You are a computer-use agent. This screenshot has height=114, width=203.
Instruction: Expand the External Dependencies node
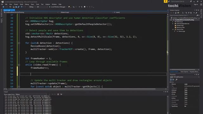click(x=173, y=24)
